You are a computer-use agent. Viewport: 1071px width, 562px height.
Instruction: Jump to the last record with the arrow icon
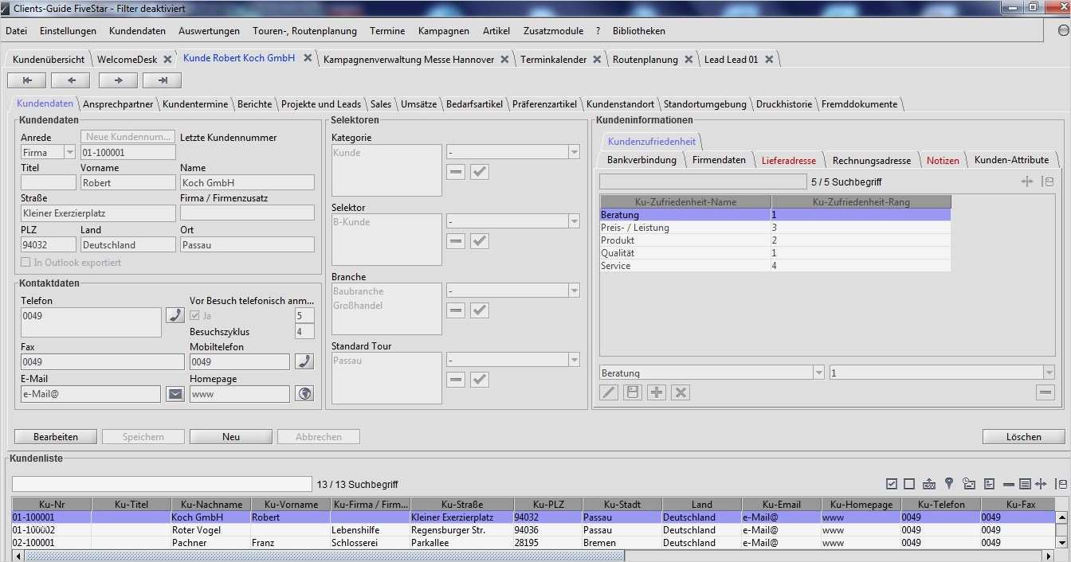[164, 80]
